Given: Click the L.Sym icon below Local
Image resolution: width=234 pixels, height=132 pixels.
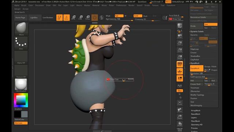Looking at the screenshot, I should click(180, 86).
